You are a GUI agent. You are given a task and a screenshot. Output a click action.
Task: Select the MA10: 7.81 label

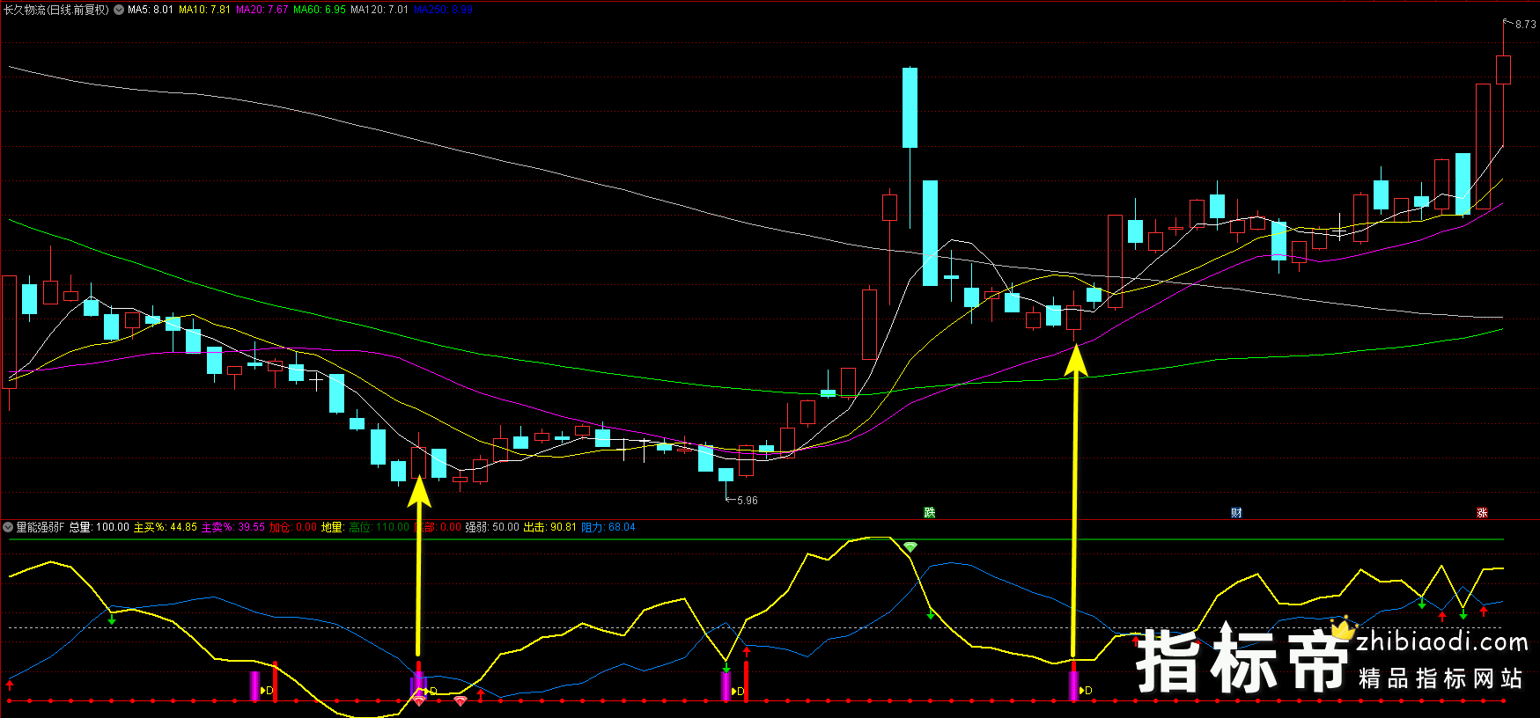[x=204, y=10]
